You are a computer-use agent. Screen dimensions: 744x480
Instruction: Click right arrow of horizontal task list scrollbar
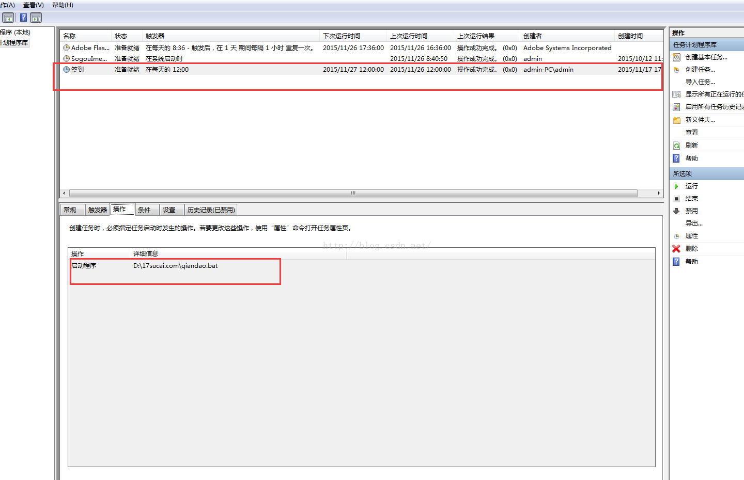pyautogui.click(x=658, y=194)
